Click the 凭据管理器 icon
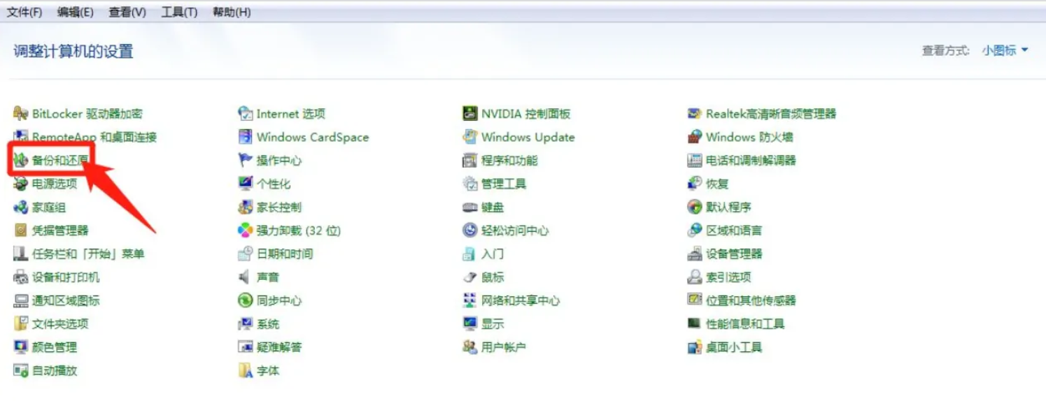 20,231
